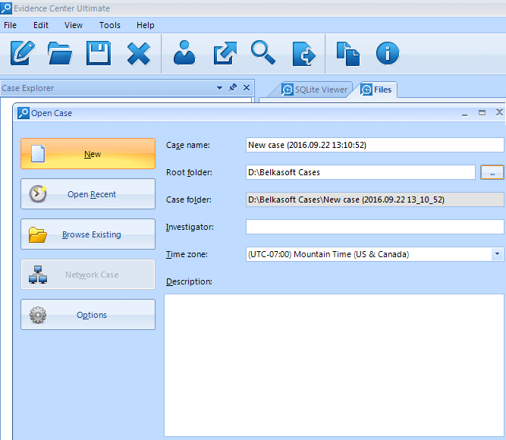Screen dimensions: 506x440
Task: Click the floppy disk save toolbar icon
Action: pyautogui.click(x=99, y=53)
